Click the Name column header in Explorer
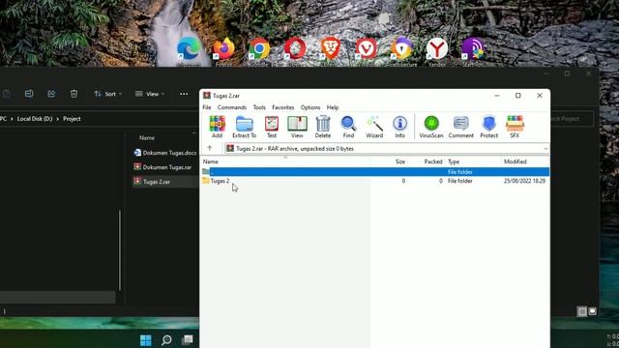 147,137
